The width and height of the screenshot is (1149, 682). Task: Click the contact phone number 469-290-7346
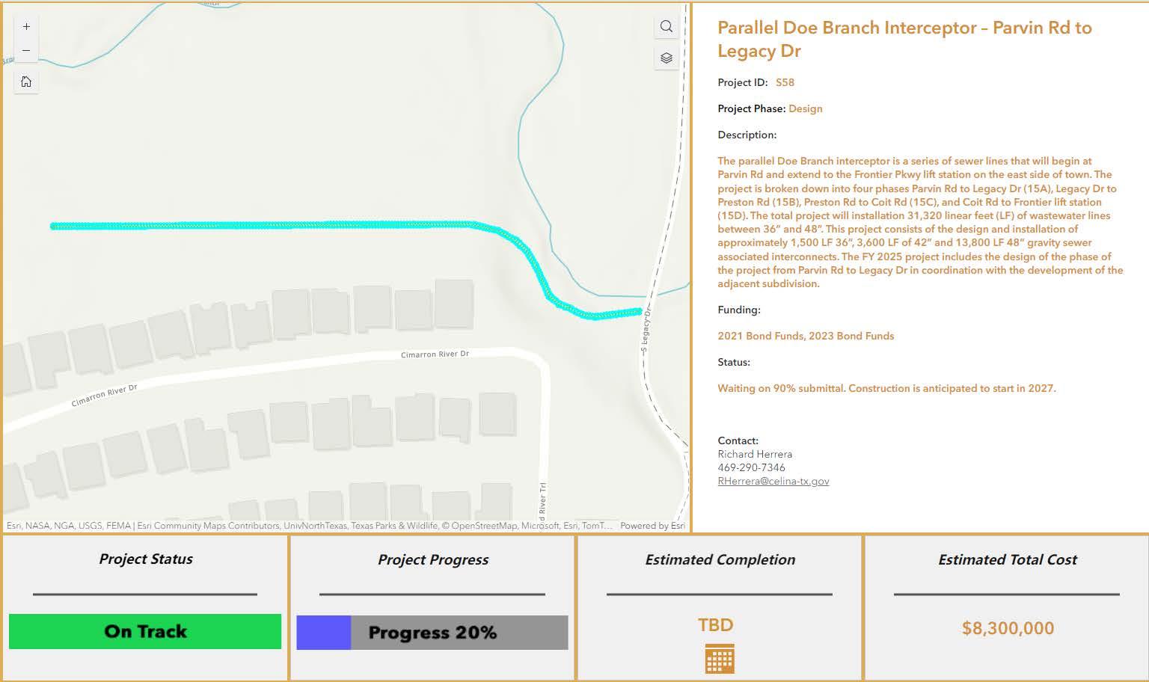751,467
